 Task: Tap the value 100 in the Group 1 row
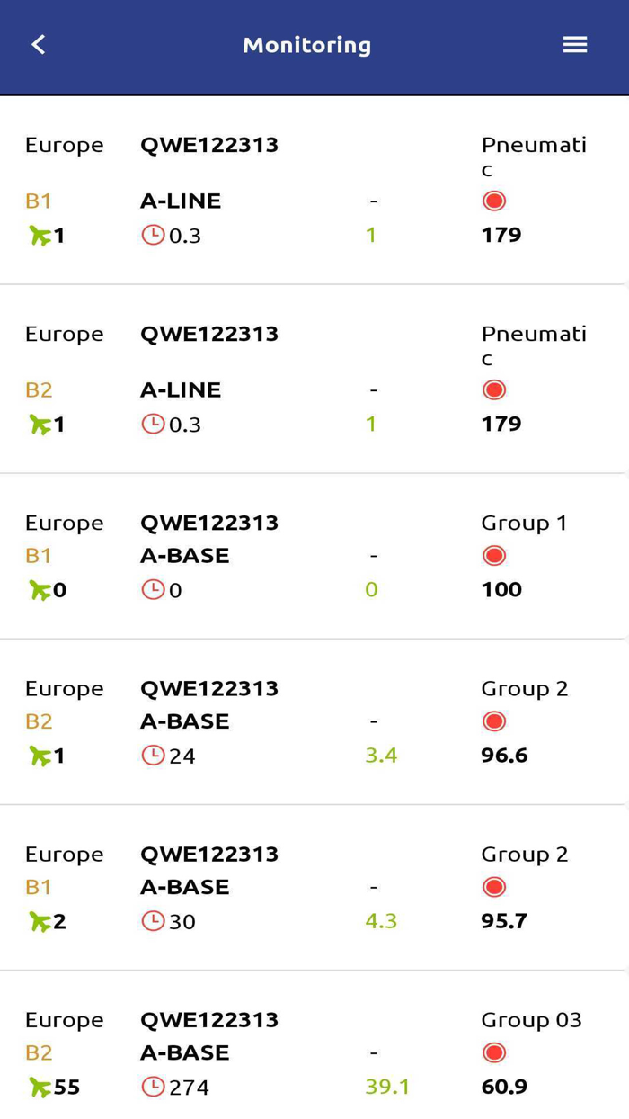(501, 590)
